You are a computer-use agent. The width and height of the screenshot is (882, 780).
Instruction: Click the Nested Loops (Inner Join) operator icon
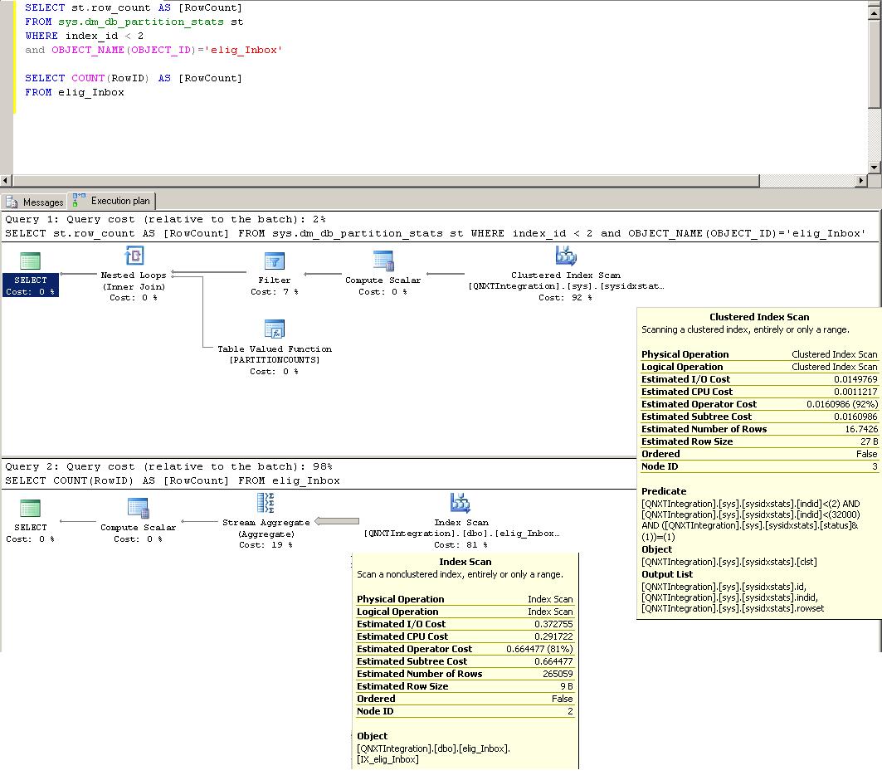(134, 256)
